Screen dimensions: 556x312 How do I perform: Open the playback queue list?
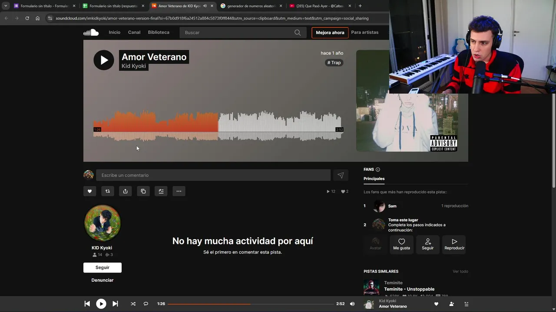pyautogui.click(x=467, y=304)
